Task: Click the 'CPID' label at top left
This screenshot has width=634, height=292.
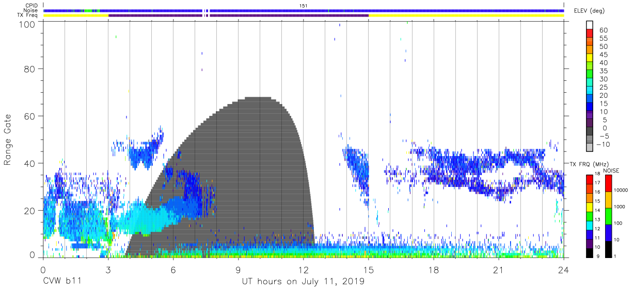Action: [x=31, y=5]
